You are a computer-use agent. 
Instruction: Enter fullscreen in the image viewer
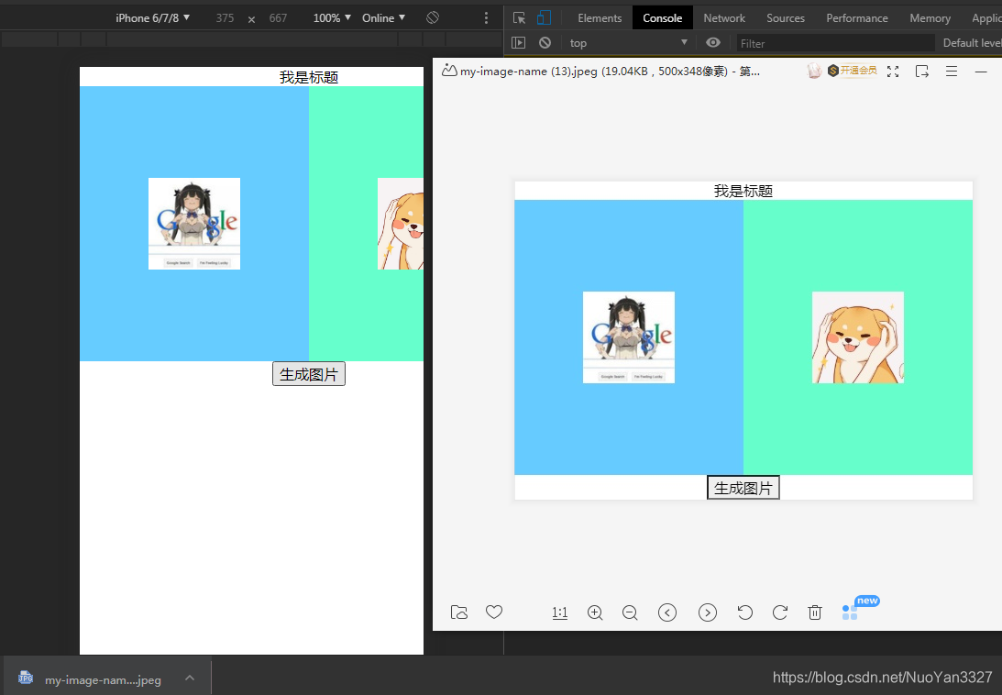[x=893, y=72]
